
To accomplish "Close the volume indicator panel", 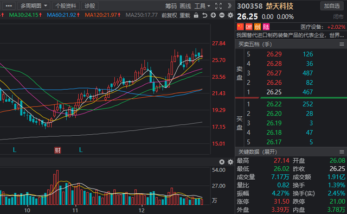I will click(222, 162).
